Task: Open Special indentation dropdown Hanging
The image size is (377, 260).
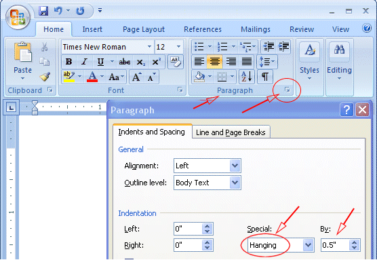Action: pyautogui.click(x=281, y=245)
